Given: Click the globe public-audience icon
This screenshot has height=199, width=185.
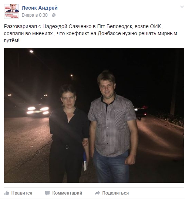Looking at the screenshot, I should (x=54, y=15).
